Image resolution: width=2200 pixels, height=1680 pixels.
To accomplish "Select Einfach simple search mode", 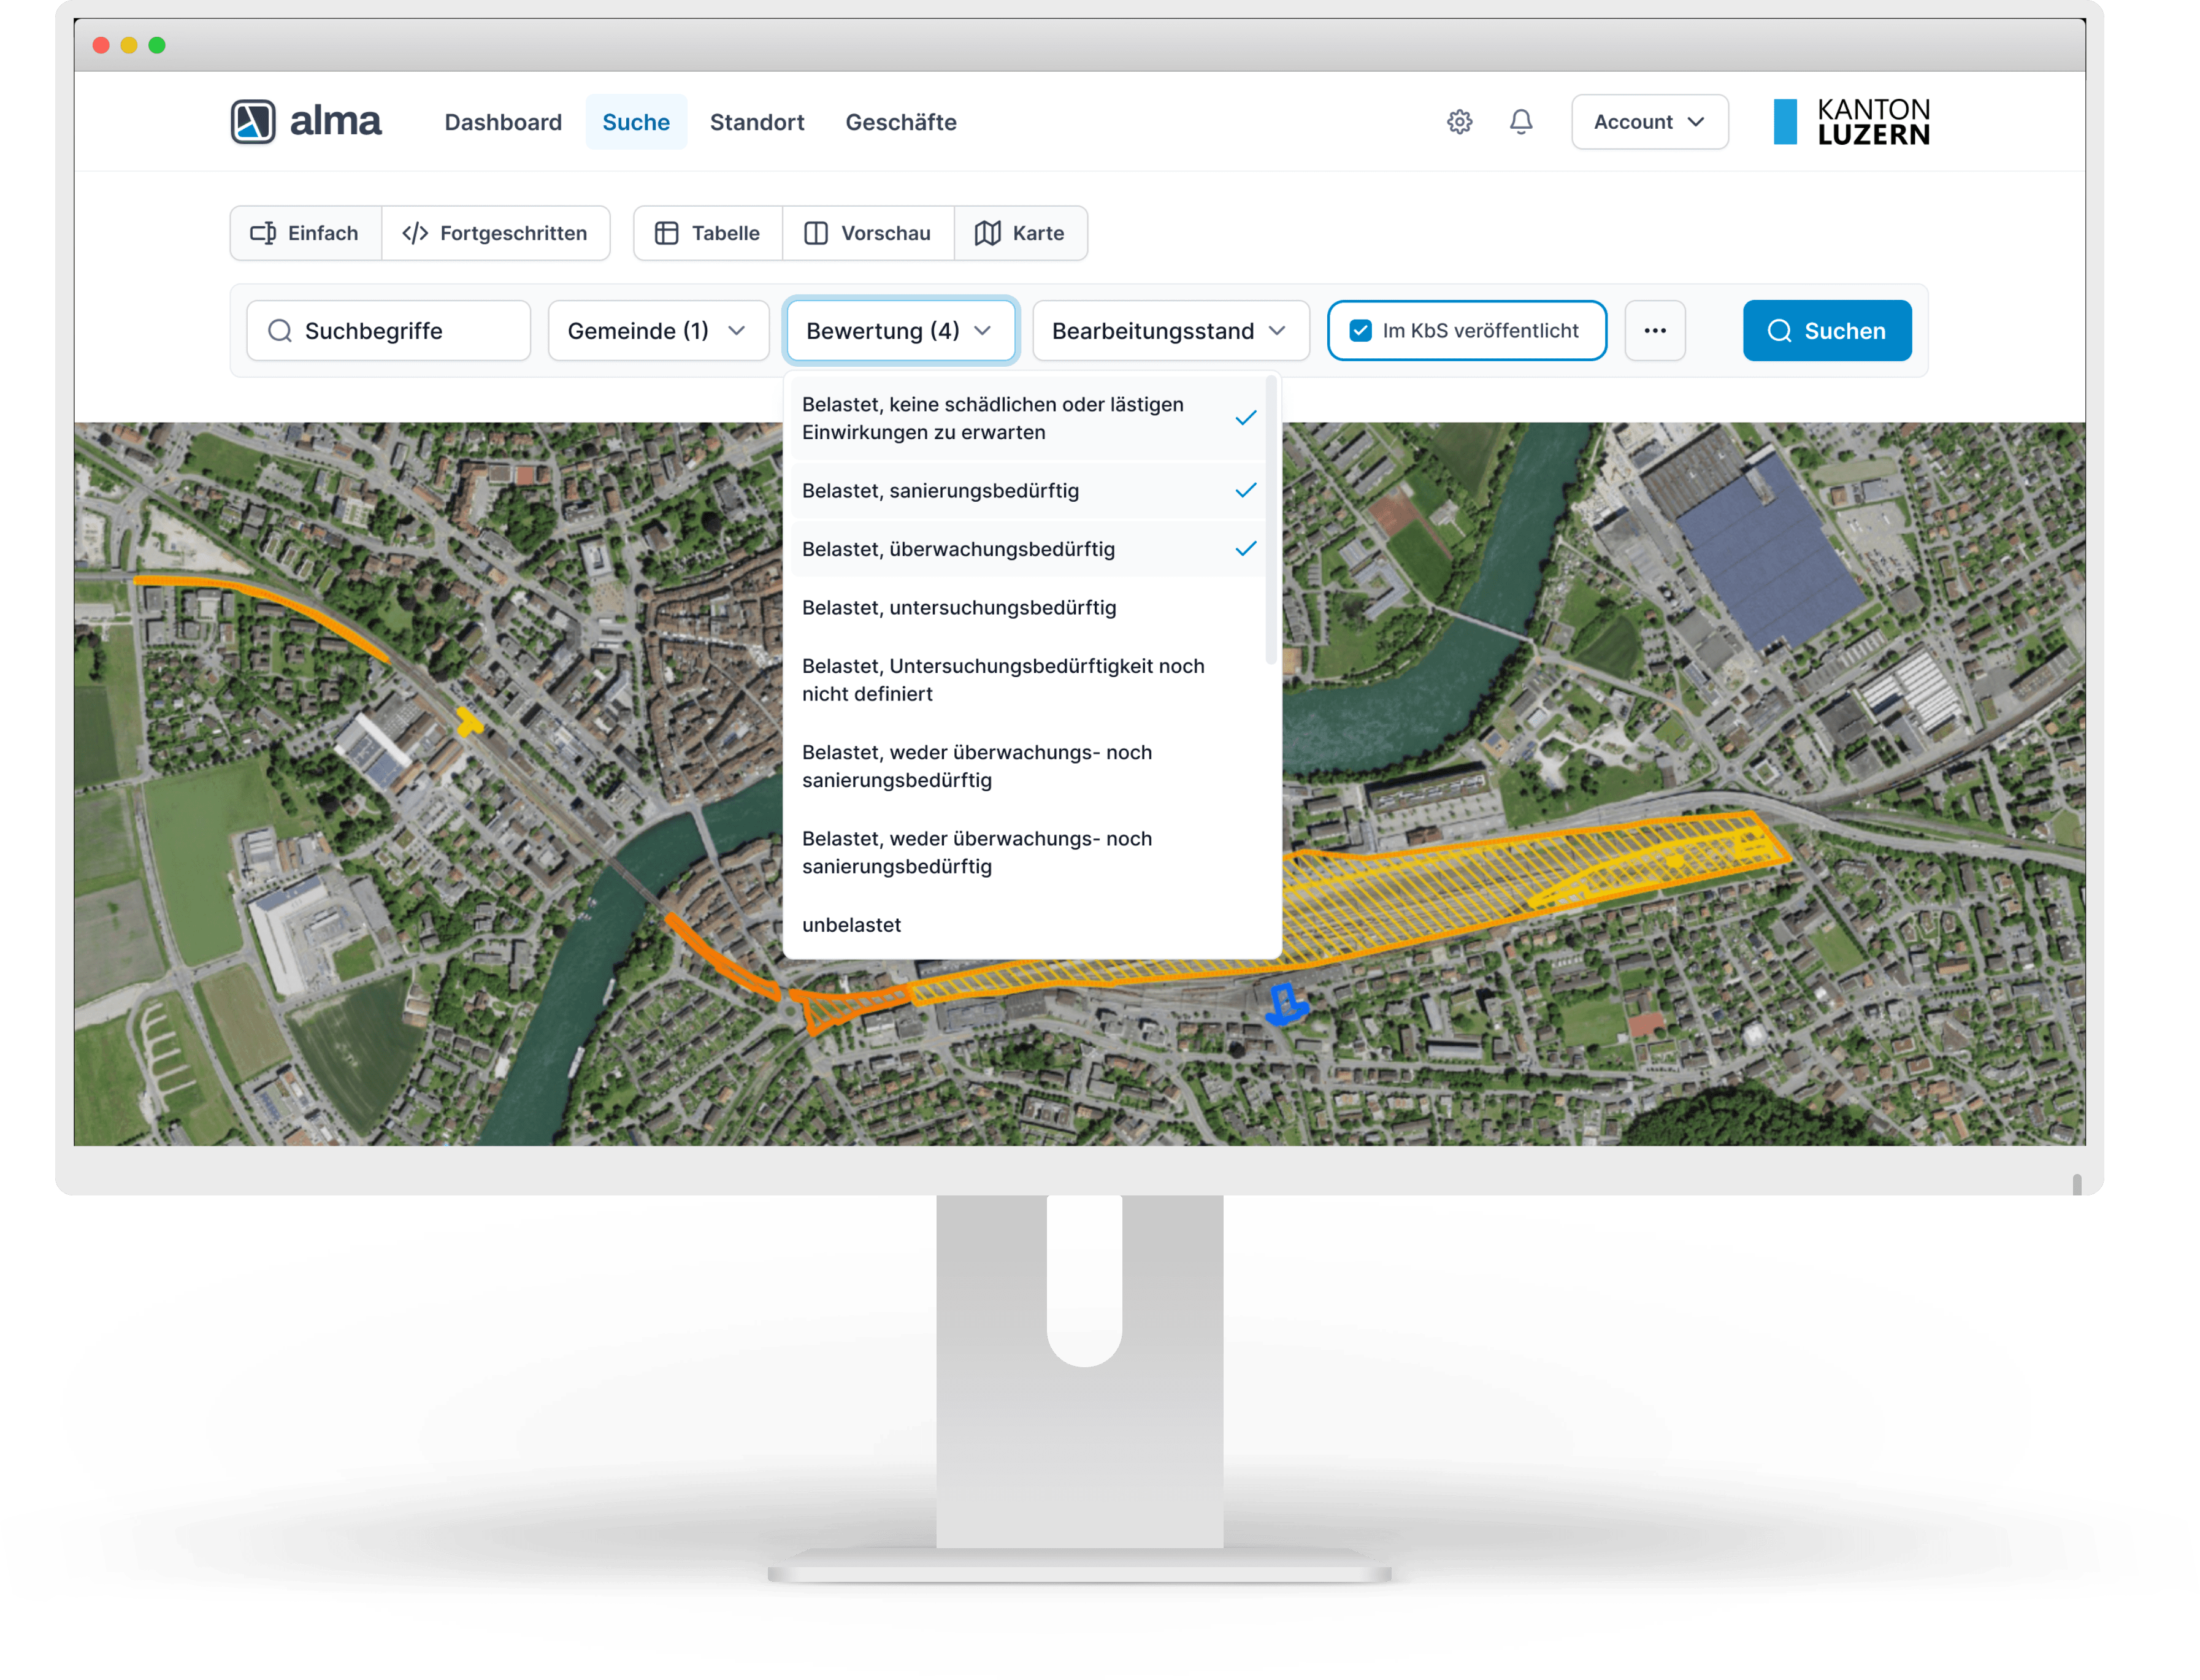I will click(x=305, y=233).
